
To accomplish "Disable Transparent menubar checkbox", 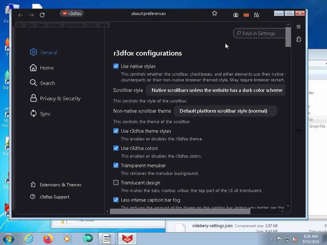I will point(116,165).
